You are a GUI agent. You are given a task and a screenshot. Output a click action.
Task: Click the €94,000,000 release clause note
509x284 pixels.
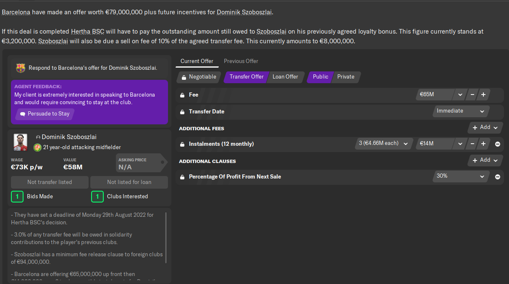click(x=87, y=258)
